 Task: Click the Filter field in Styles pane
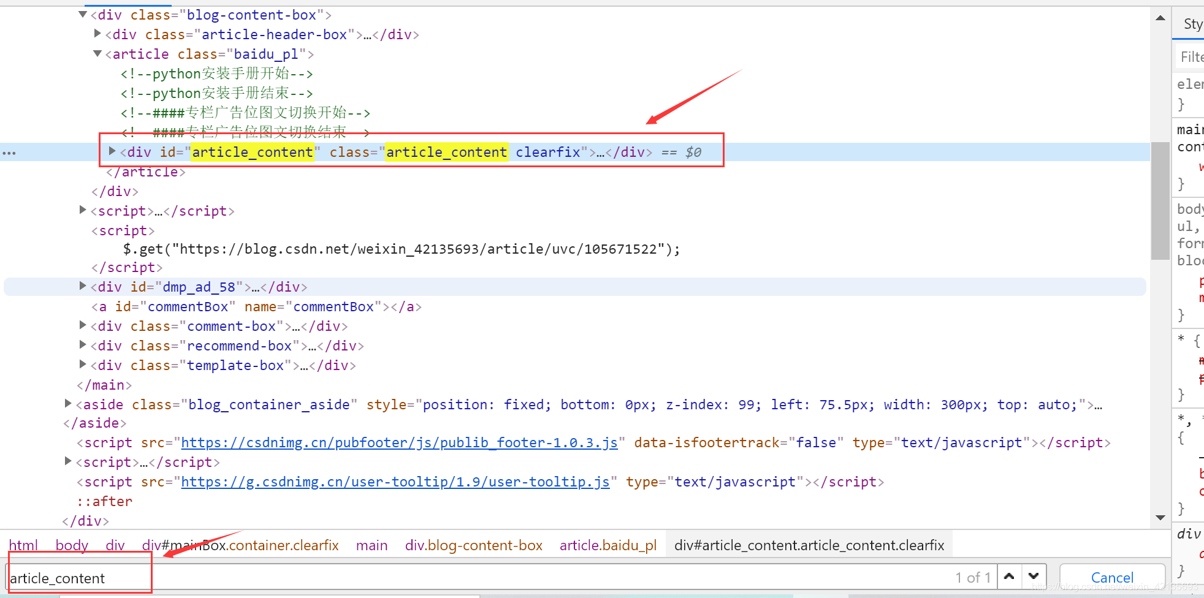(x=1191, y=57)
